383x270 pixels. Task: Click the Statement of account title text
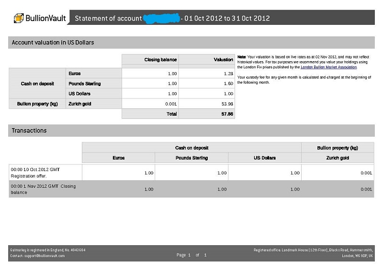(108, 19)
